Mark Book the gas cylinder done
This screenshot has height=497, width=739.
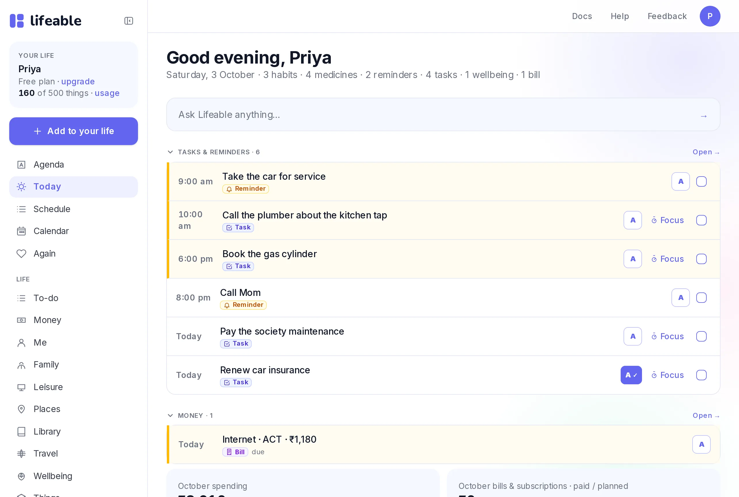pos(701,259)
